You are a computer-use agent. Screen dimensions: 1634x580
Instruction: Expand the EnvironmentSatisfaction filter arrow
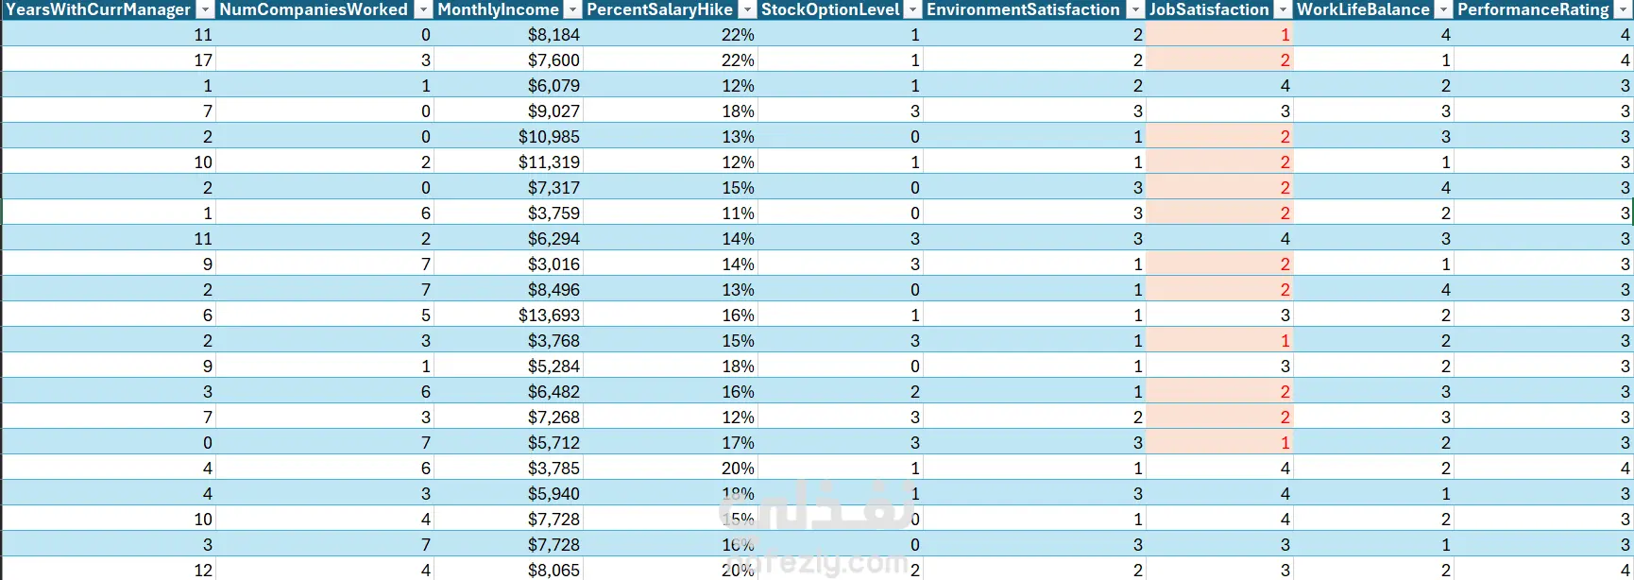click(1135, 9)
